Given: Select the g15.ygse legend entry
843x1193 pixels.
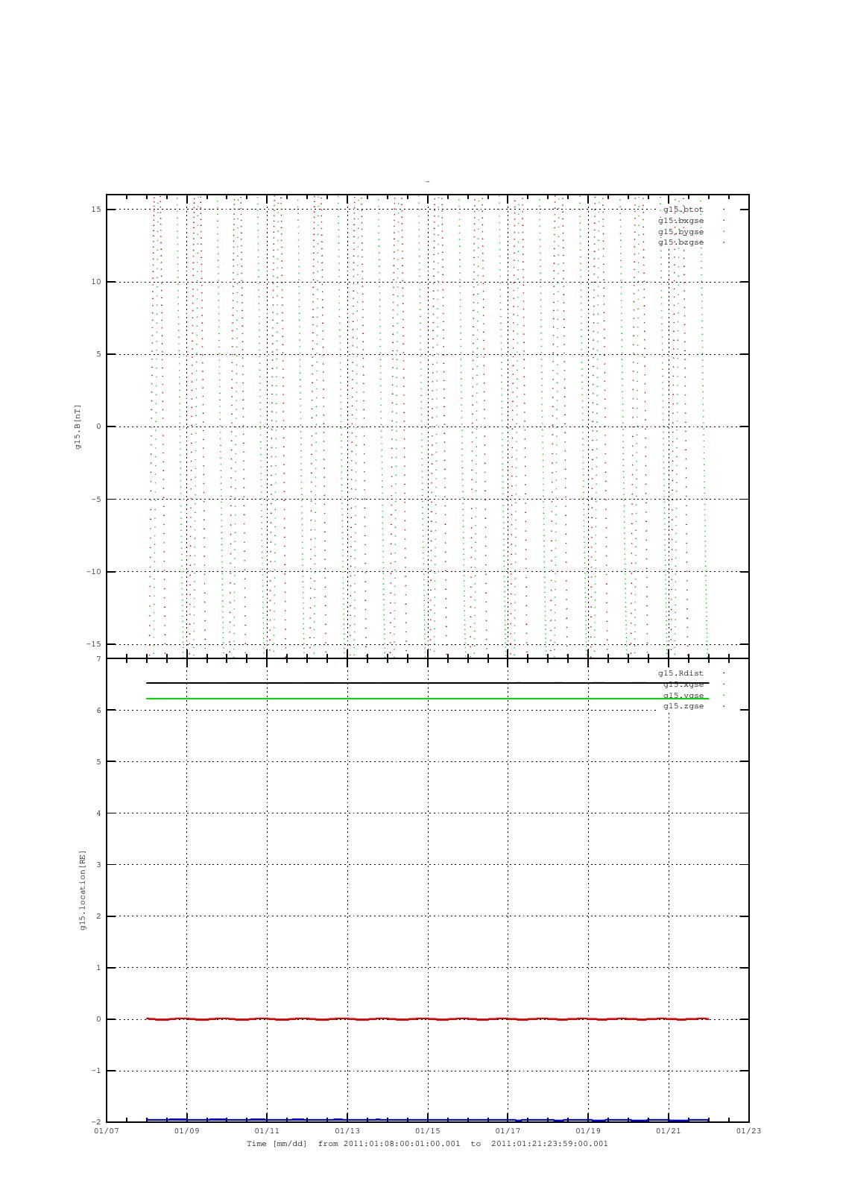Looking at the screenshot, I should (x=683, y=696).
